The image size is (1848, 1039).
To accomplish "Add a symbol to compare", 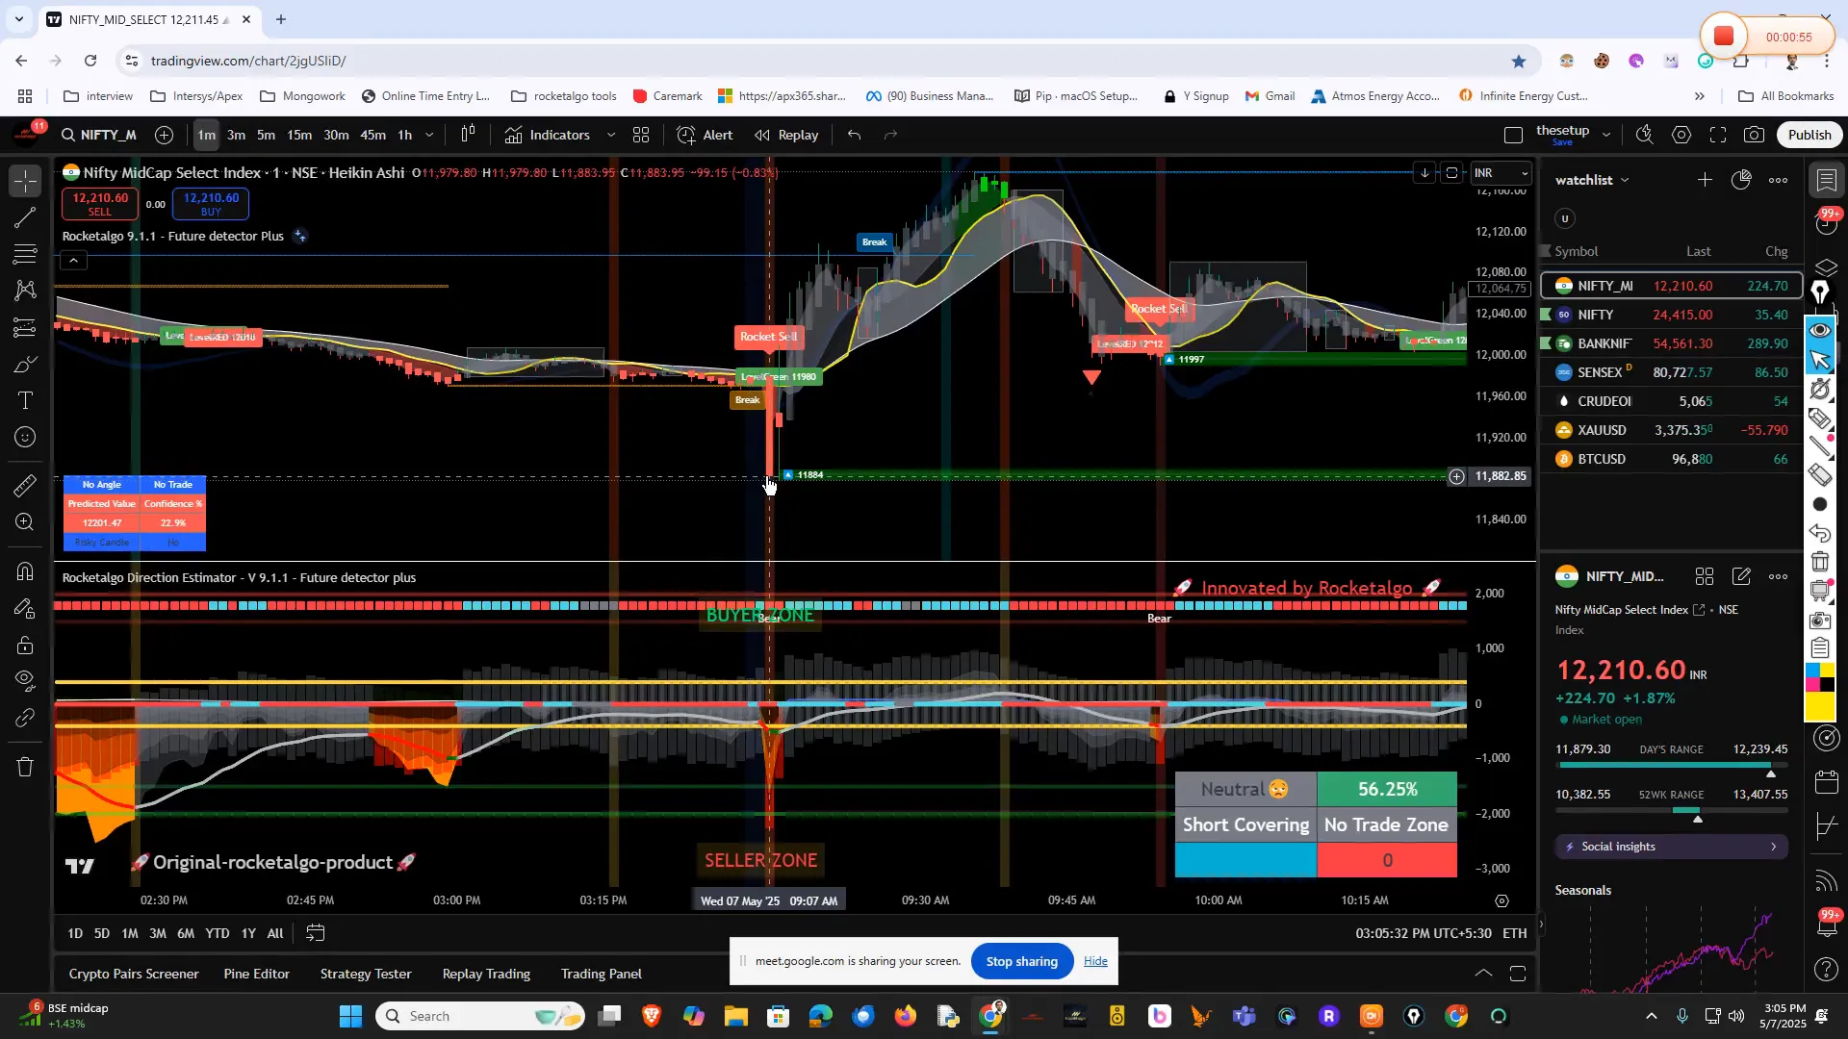I will [165, 135].
